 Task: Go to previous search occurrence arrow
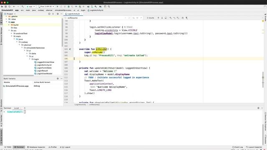pyautogui.click(x=158, y=18)
